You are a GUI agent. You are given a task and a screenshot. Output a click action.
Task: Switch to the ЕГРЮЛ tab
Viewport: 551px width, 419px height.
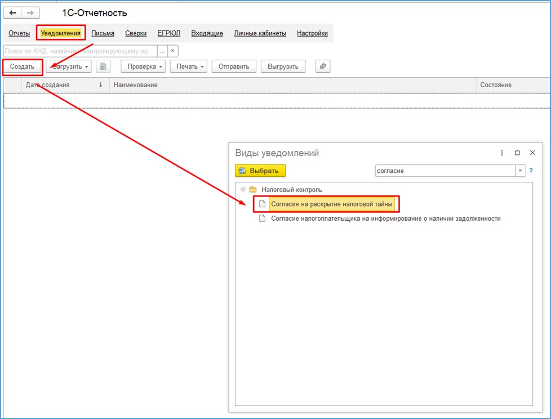168,33
